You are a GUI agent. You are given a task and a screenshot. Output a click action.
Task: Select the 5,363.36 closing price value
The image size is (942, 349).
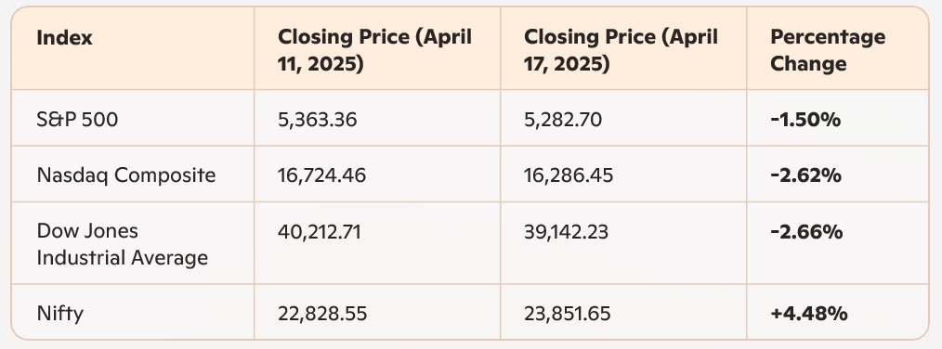[317, 120]
